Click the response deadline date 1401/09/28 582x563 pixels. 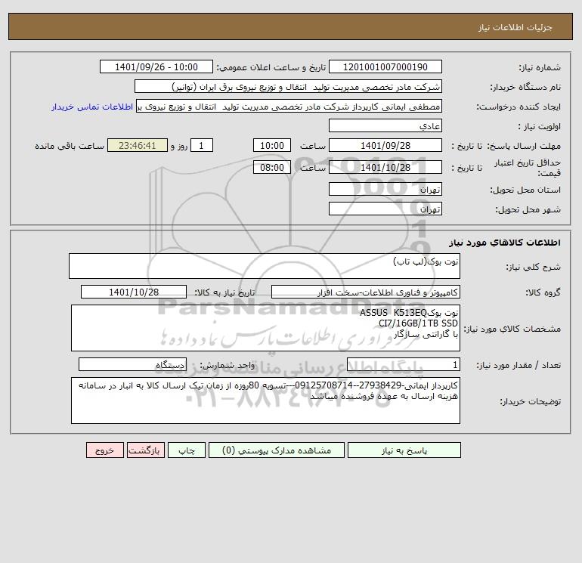click(x=385, y=146)
